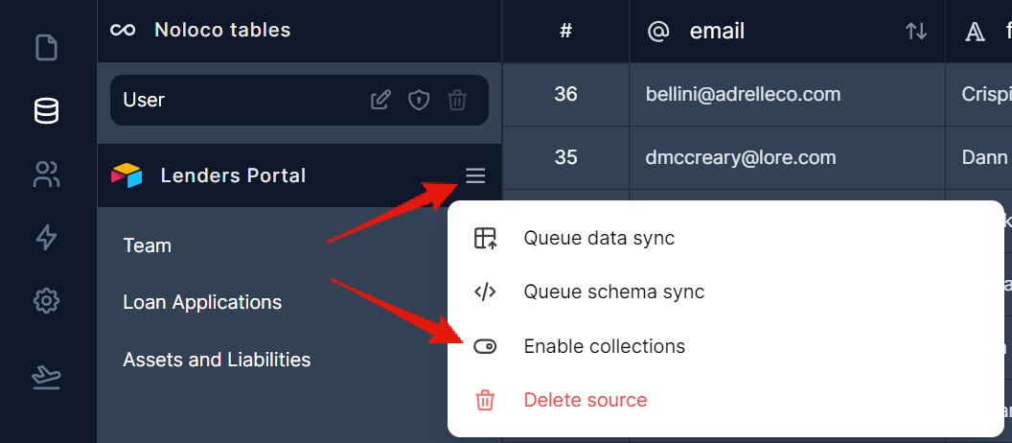Click the lightning bolt automations icon
The image size is (1012, 443).
coord(46,238)
